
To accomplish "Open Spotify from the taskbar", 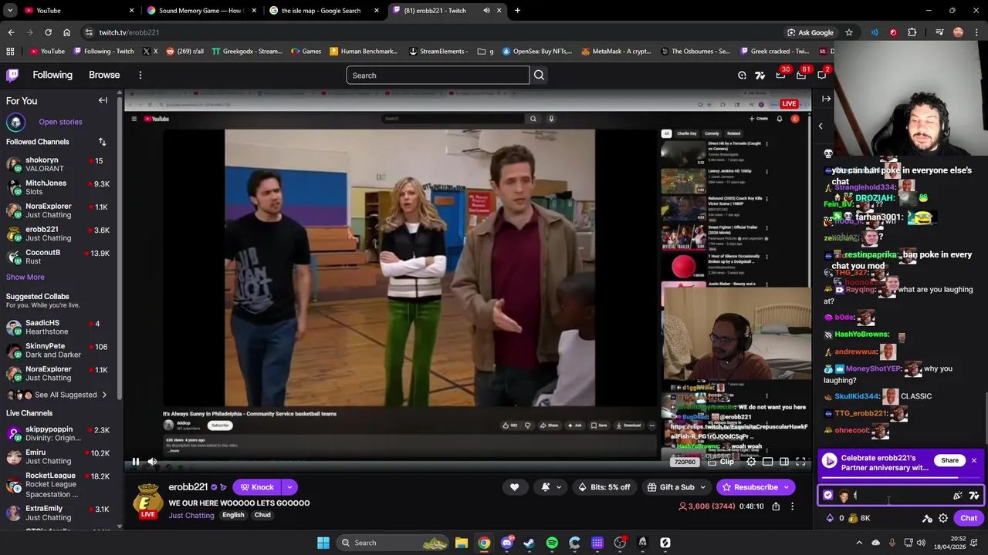I will click(552, 543).
